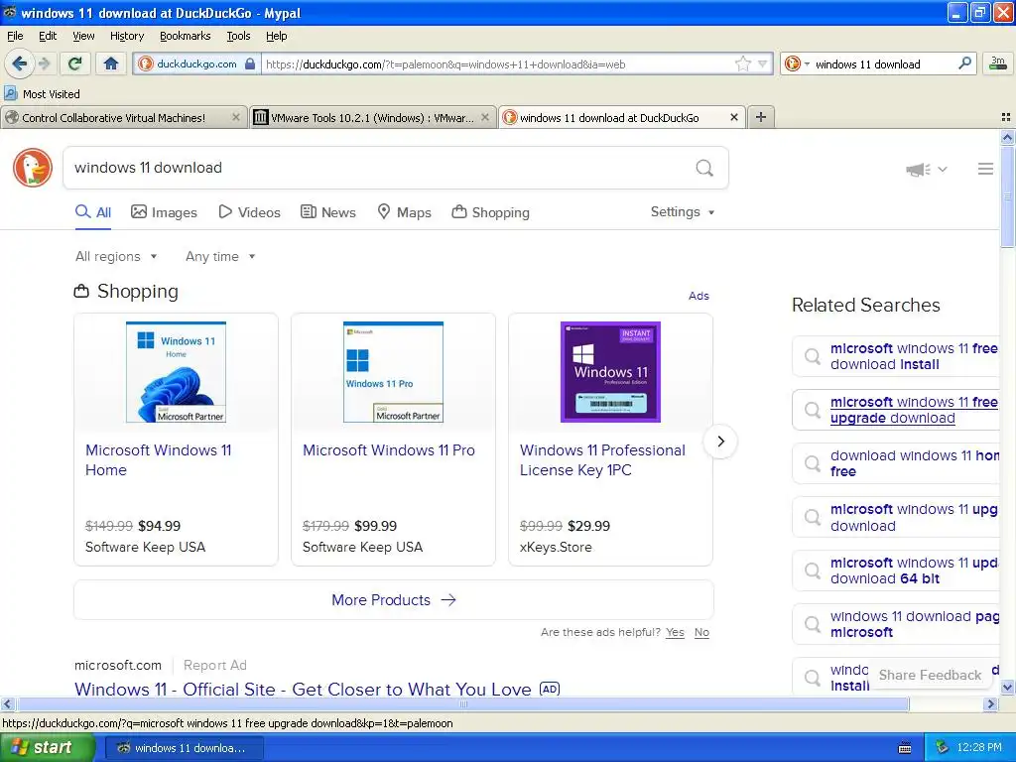
Task: Select related search microsoft windows 11 free download install
Action: click(x=897, y=356)
